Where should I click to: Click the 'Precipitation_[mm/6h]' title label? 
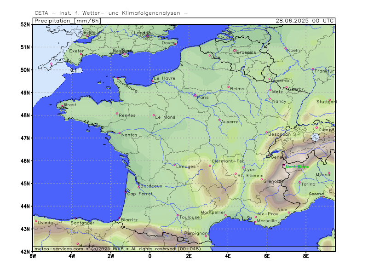click(67, 21)
